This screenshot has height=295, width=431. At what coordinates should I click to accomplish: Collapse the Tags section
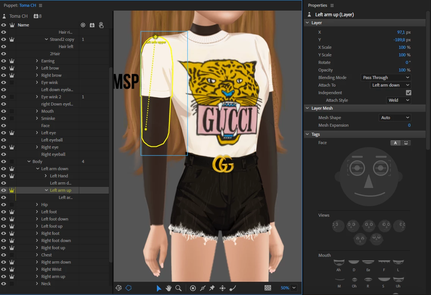coord(307,134)
